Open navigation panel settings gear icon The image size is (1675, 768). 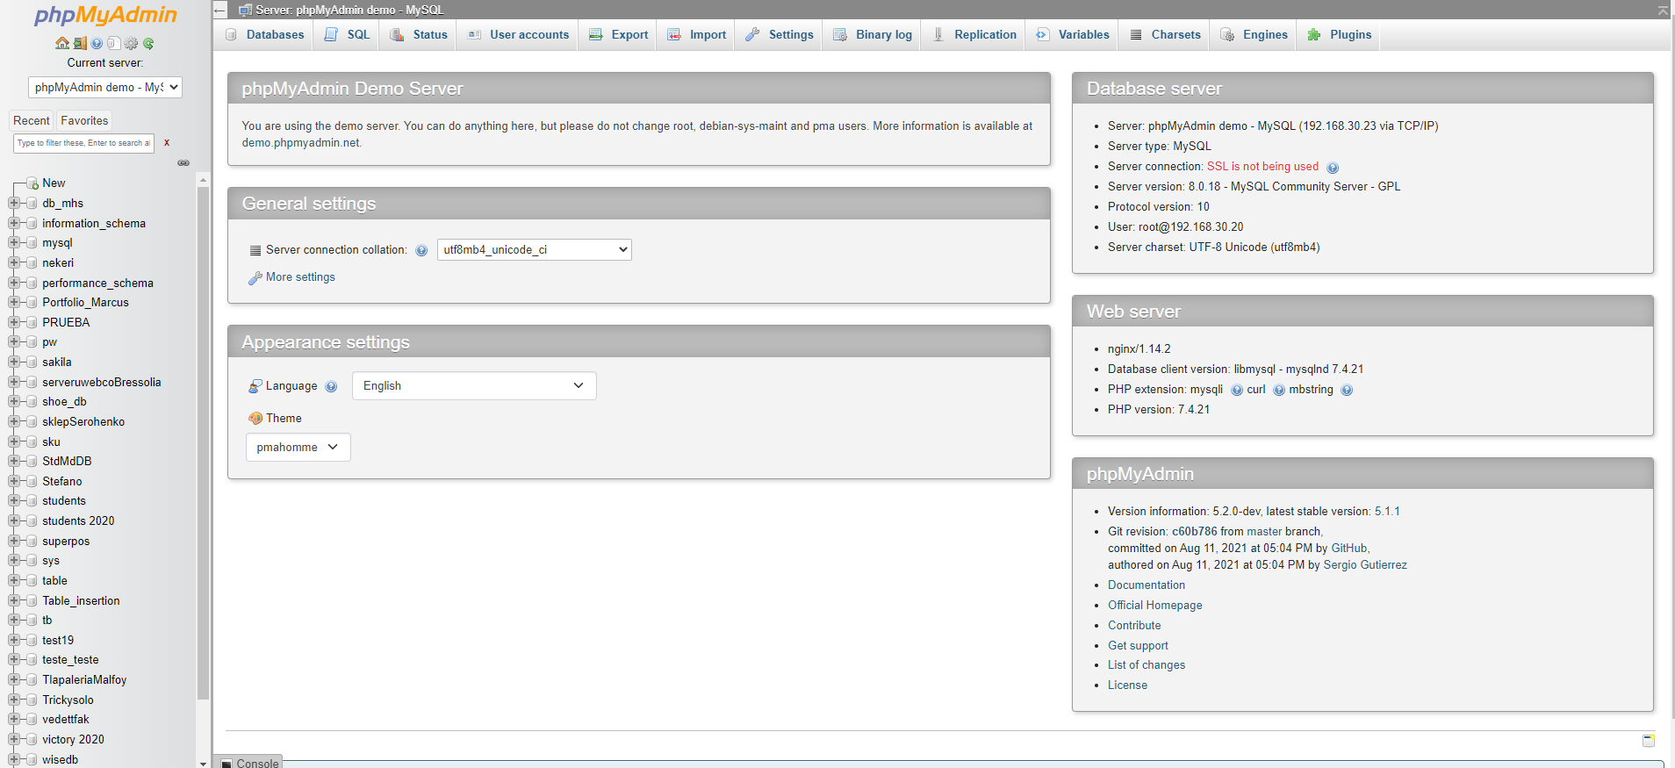point(131,43)
